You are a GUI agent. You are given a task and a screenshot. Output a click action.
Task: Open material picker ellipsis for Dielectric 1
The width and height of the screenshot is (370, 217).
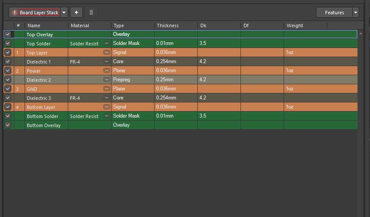click(x=106, y=61)
